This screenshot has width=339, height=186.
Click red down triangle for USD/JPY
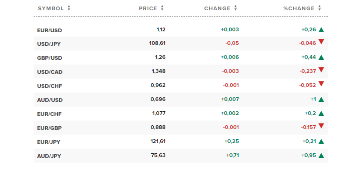pos(321,42)
